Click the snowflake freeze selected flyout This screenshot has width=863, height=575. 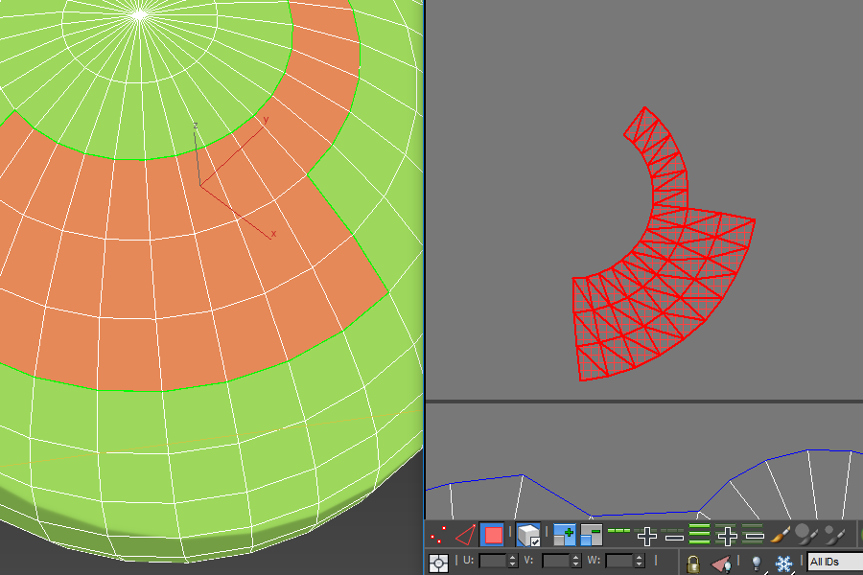point(783,564)
